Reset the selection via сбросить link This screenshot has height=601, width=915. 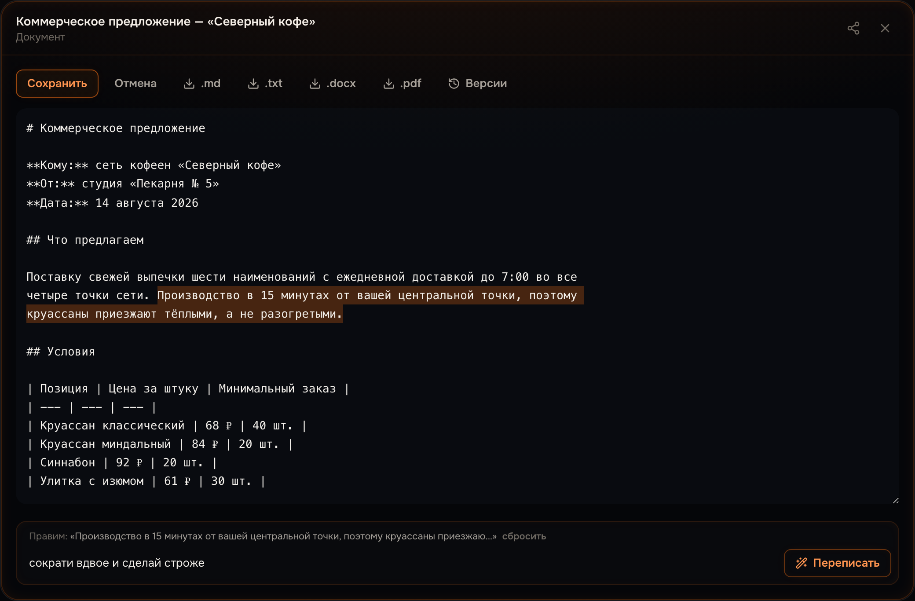[x=524, y=536]
